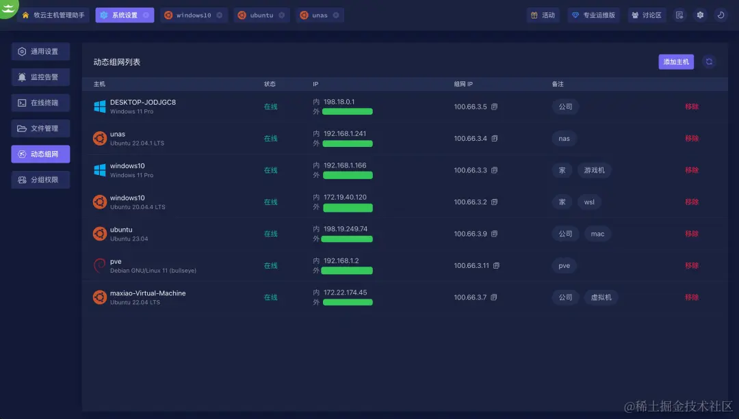The height and width of the screenshot is (419, 739).
Task: Remove host unas via 移除
Action: click(691, 138)
